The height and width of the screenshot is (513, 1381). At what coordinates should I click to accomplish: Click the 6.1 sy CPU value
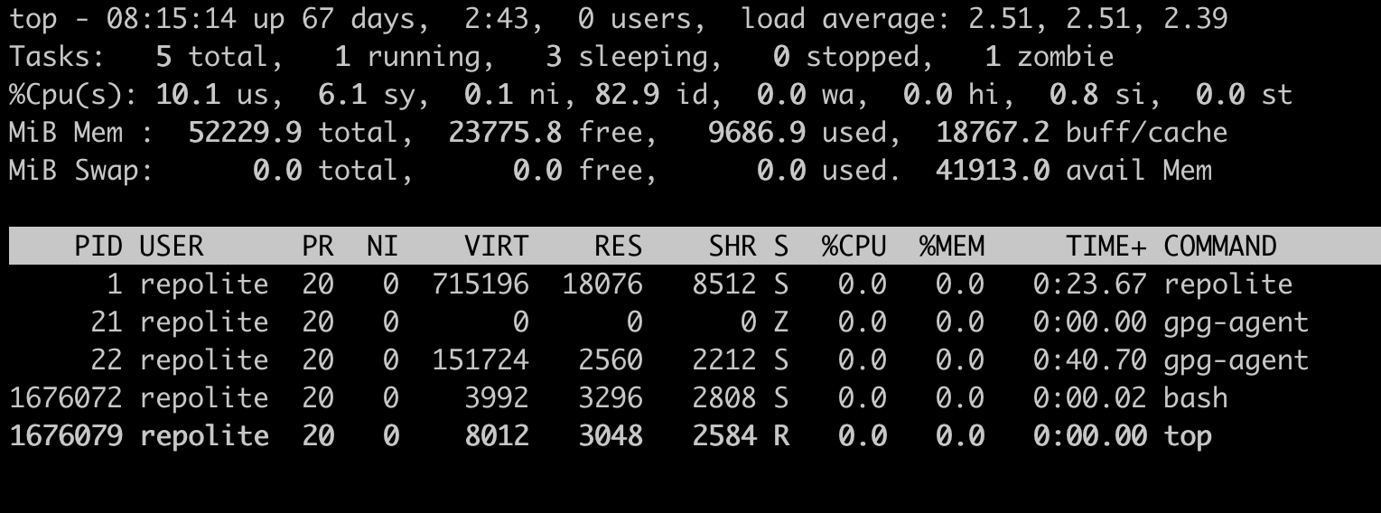click(x=366, y=95)
